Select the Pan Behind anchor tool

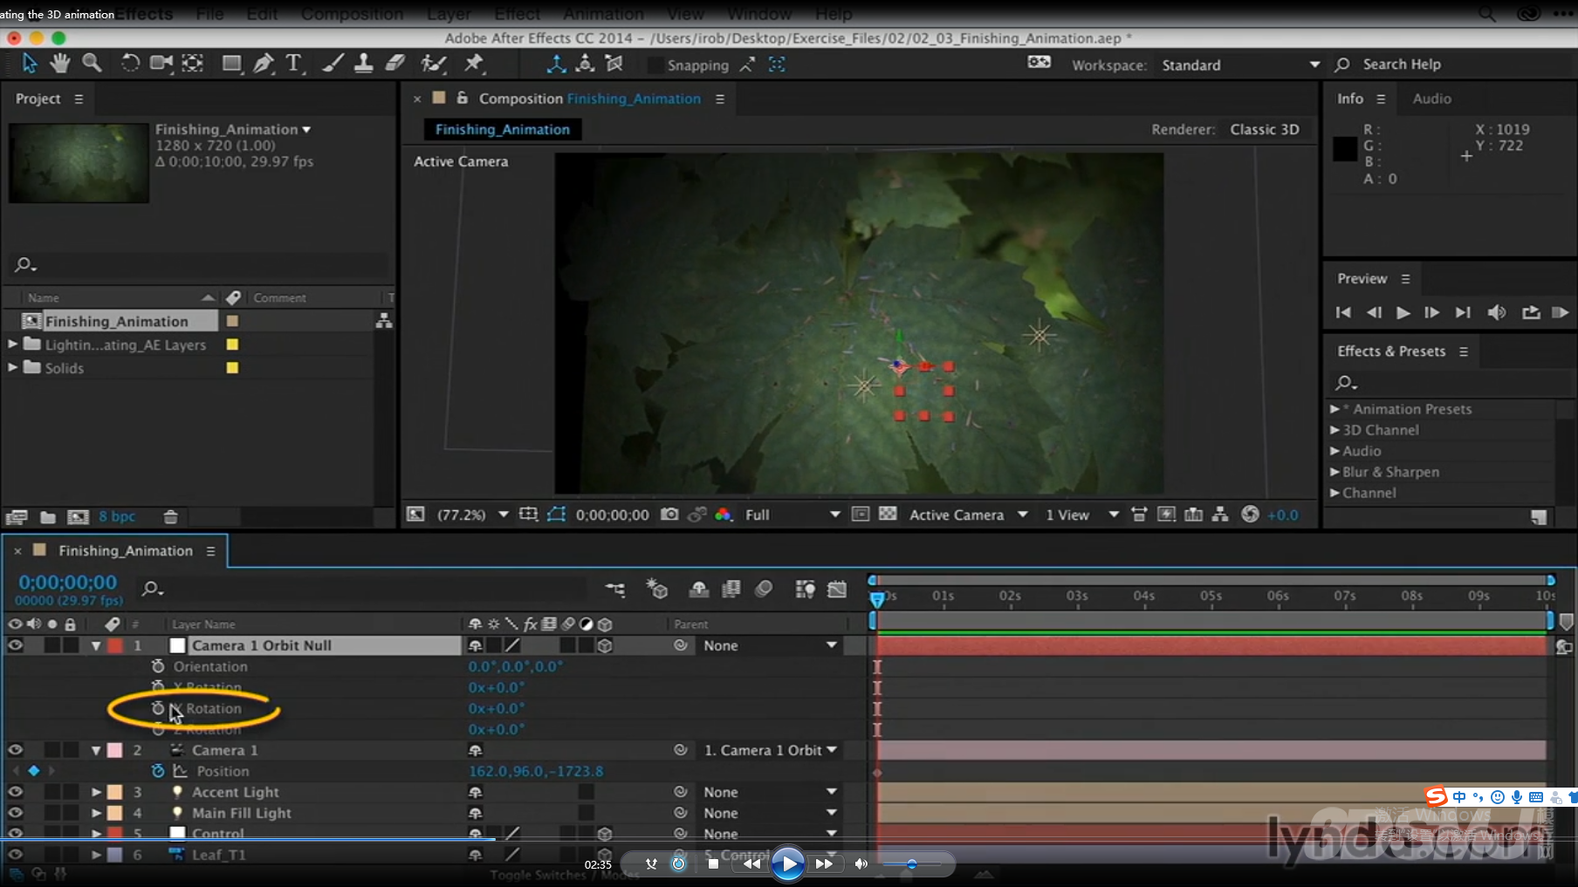pos(193,63)
